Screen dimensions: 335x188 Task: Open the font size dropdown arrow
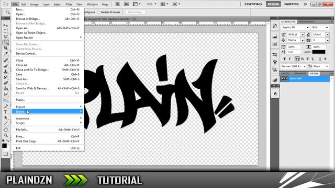point(303,34)
